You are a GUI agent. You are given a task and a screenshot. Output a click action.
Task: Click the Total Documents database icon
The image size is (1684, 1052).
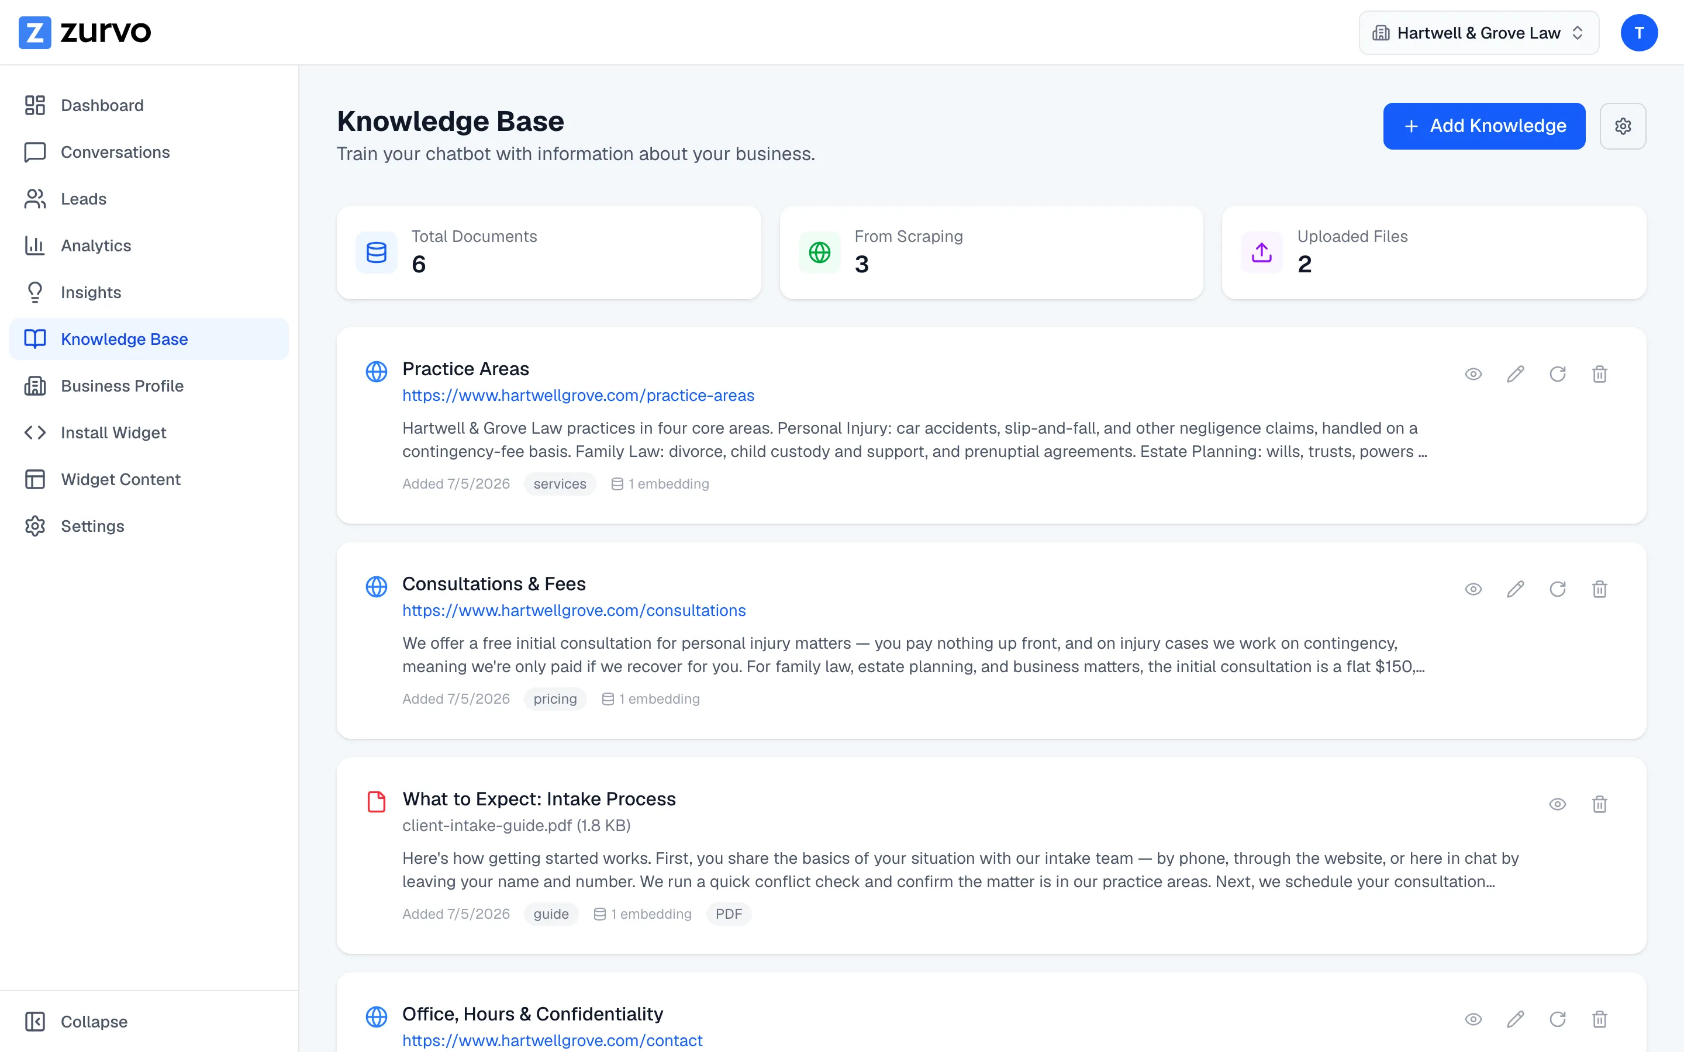[x=377, y=252]
